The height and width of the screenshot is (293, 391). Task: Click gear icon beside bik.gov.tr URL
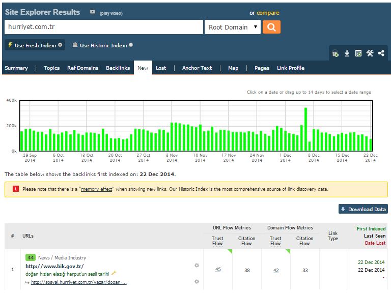197,266
